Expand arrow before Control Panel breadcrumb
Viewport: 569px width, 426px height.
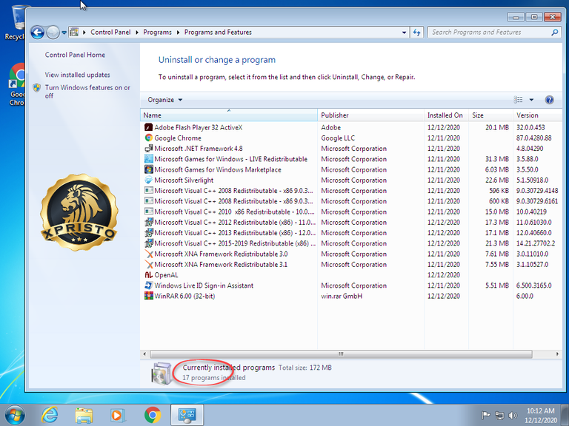coord(84,33)
